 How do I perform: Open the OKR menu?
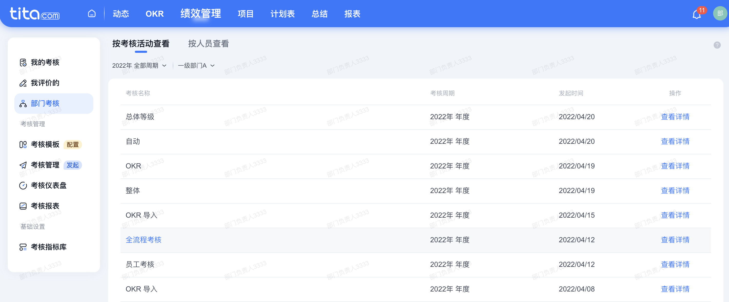(x=155, y=14)
